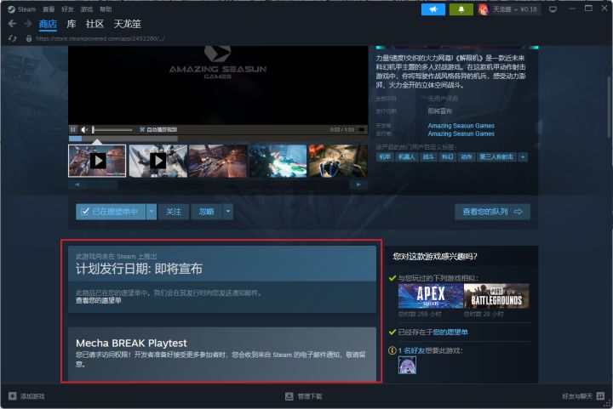The image size is (613, 409).
Task: Select the second trailer thumbnail
Action: [x=158, y=161]
